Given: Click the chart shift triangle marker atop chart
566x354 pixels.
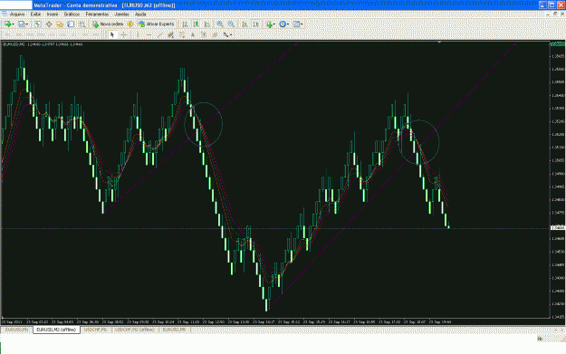Looking at the screenshot, I should click(439, 43).
